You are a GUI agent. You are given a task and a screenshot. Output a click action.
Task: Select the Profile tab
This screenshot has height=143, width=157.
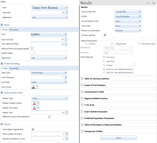point(5,68)
